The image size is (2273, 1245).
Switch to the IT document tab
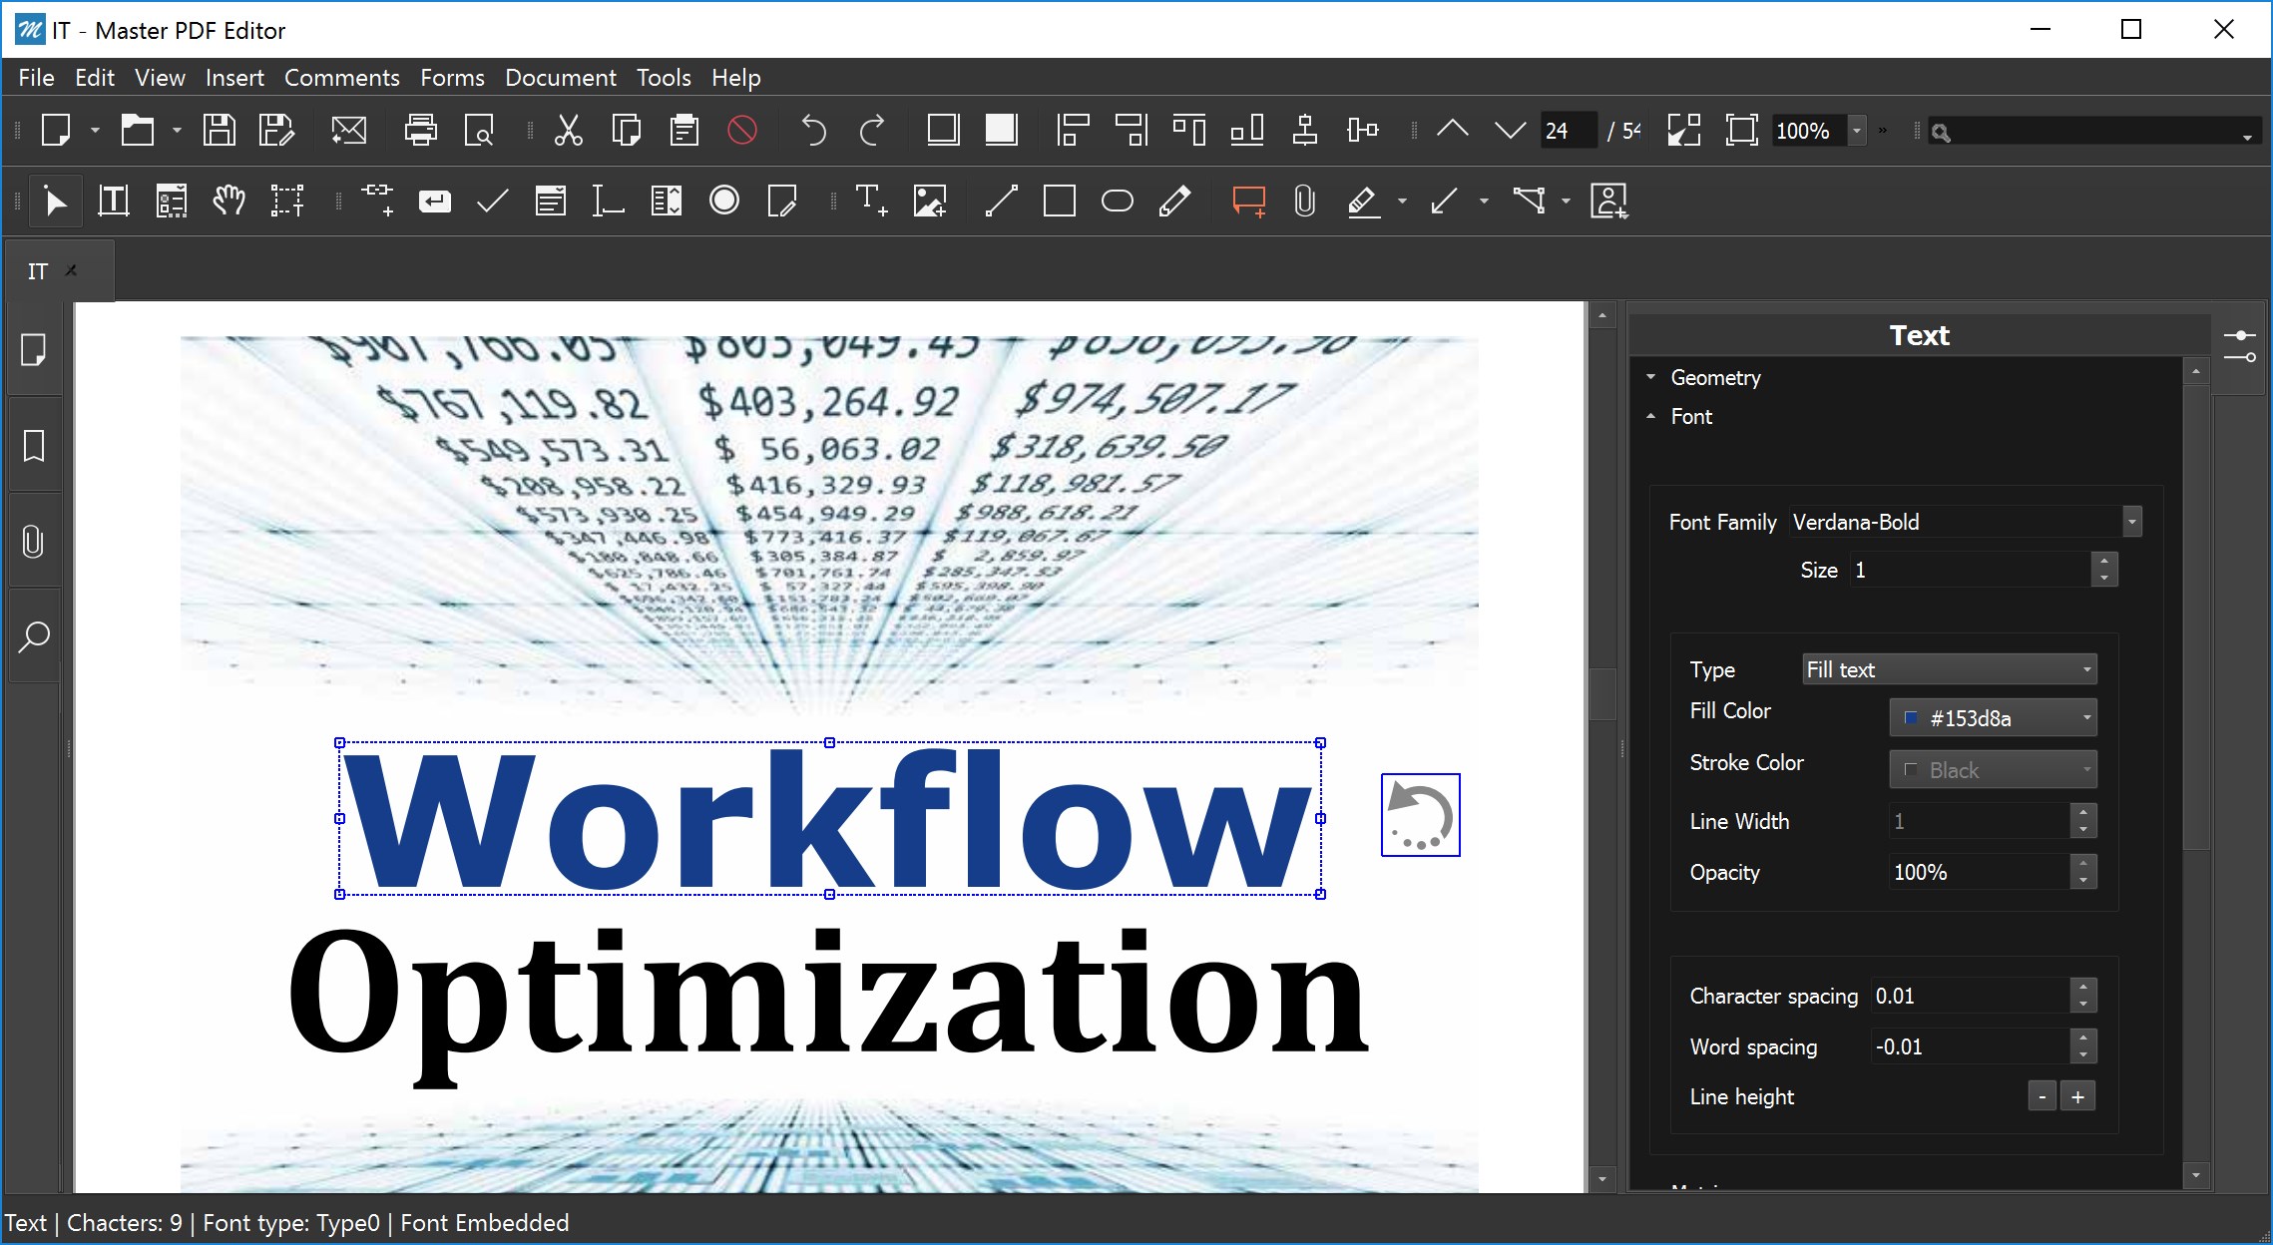38,271
